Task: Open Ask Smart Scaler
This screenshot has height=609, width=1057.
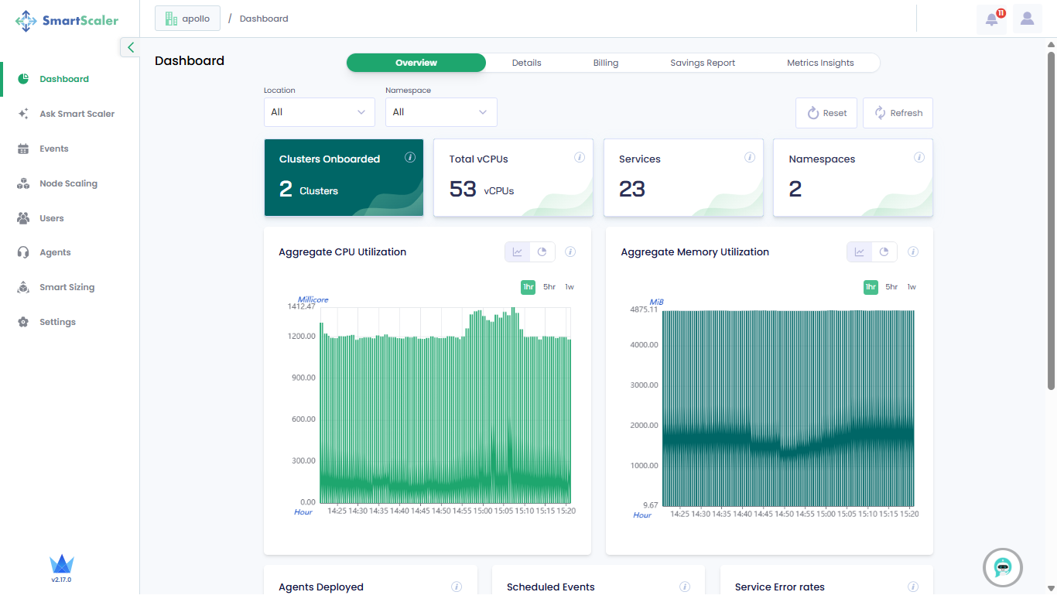Action: [x=78, y=113]
